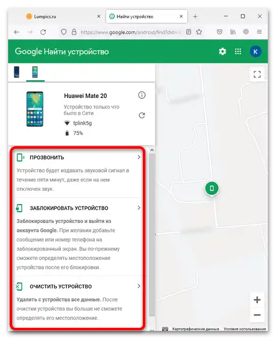Screen dimensions: 276x339
Task: Select the Найти устройство browser tab
Action: (x=146, y=16)
